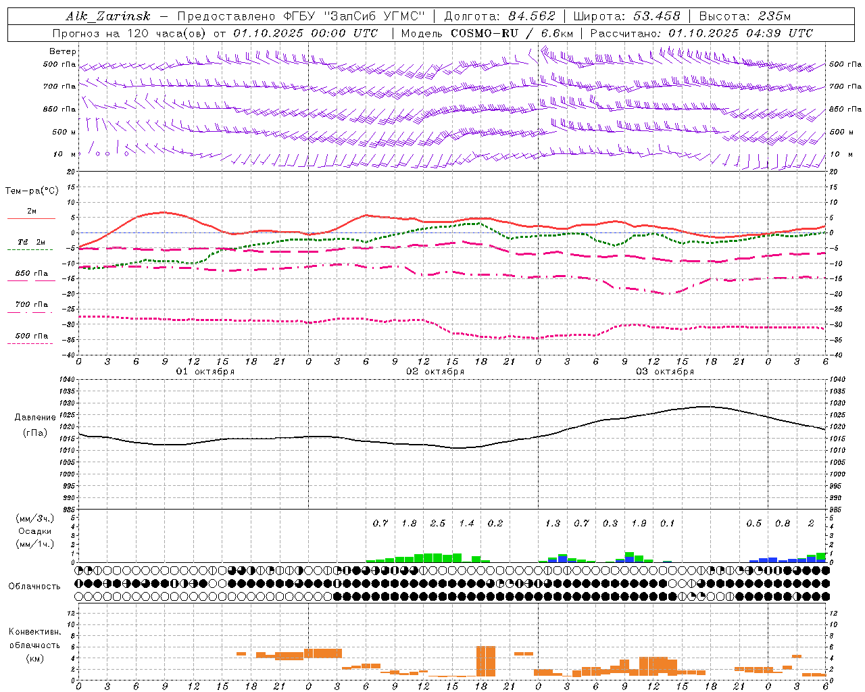Select 'Рассчитано: 01.10.2025 04:39 UTC' text
Screen dimensions: 865x692
pos(701,33)
